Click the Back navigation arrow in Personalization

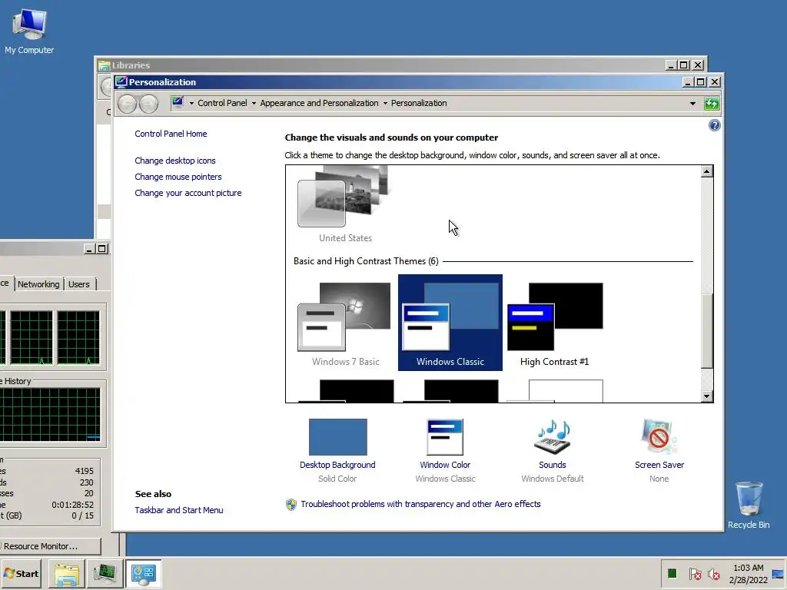[128, 104]
